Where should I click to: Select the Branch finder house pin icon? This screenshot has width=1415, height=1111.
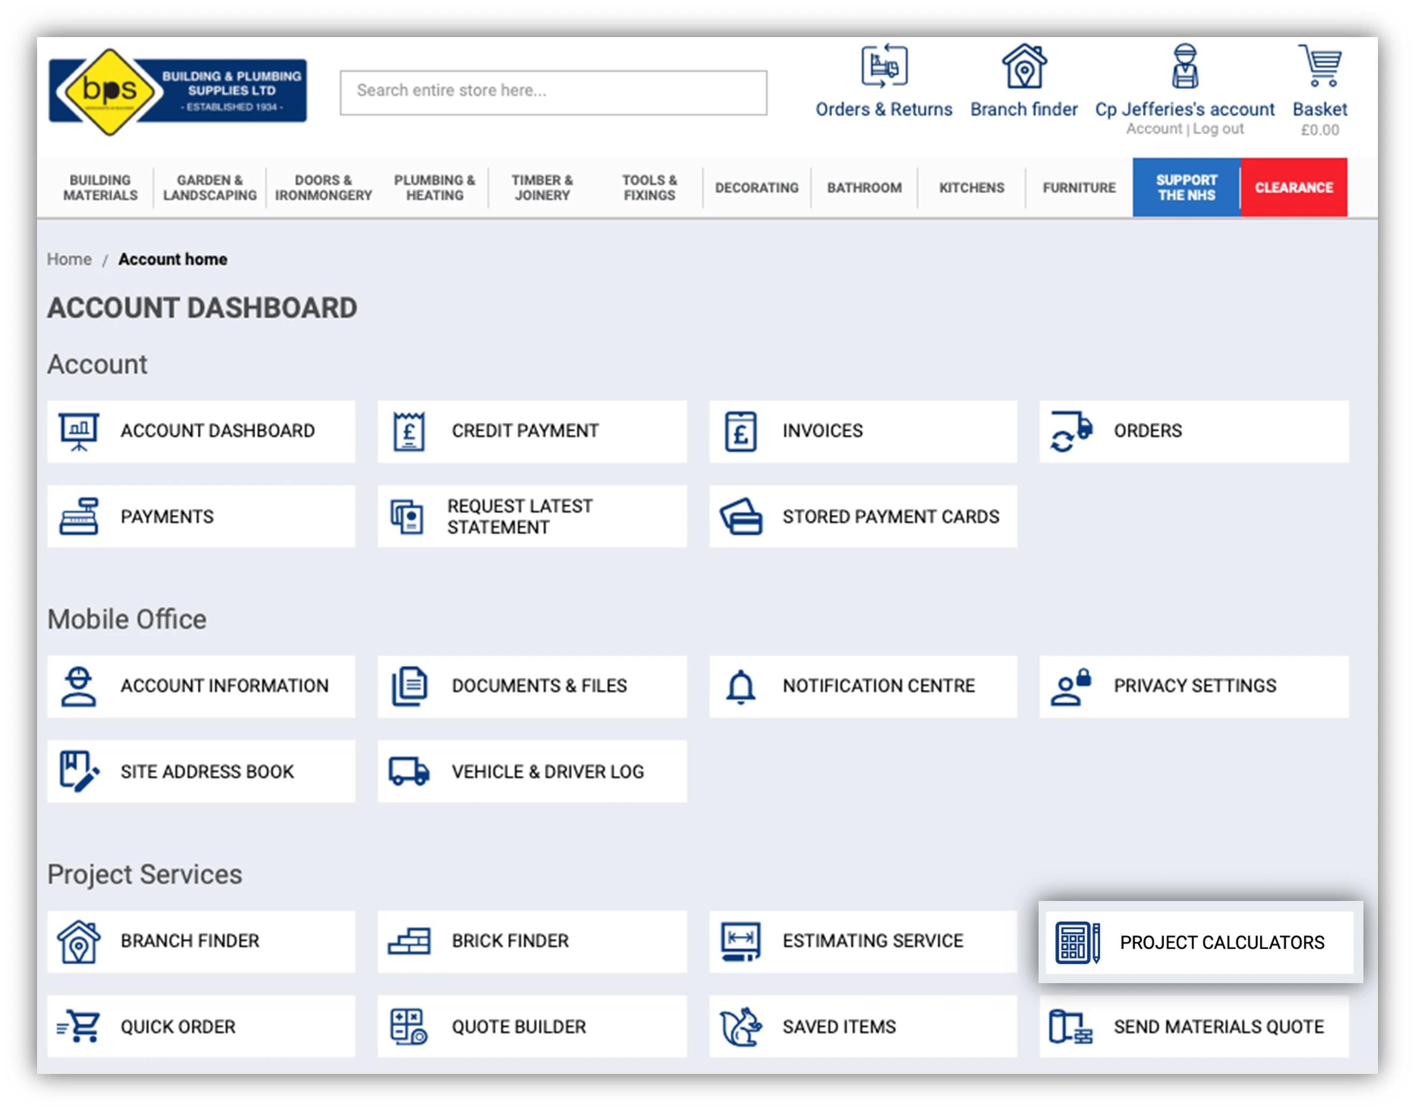coord(1023,67)
